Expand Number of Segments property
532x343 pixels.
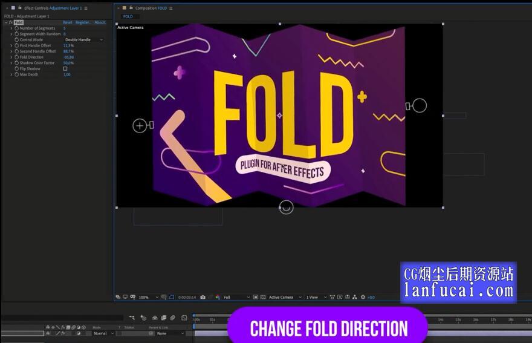(x=11, y=28)
